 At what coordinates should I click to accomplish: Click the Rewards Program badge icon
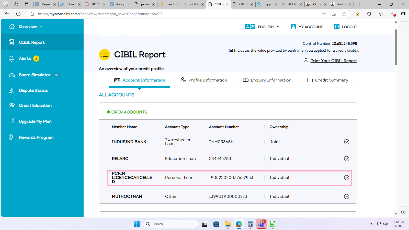click(x=11, y=137)
